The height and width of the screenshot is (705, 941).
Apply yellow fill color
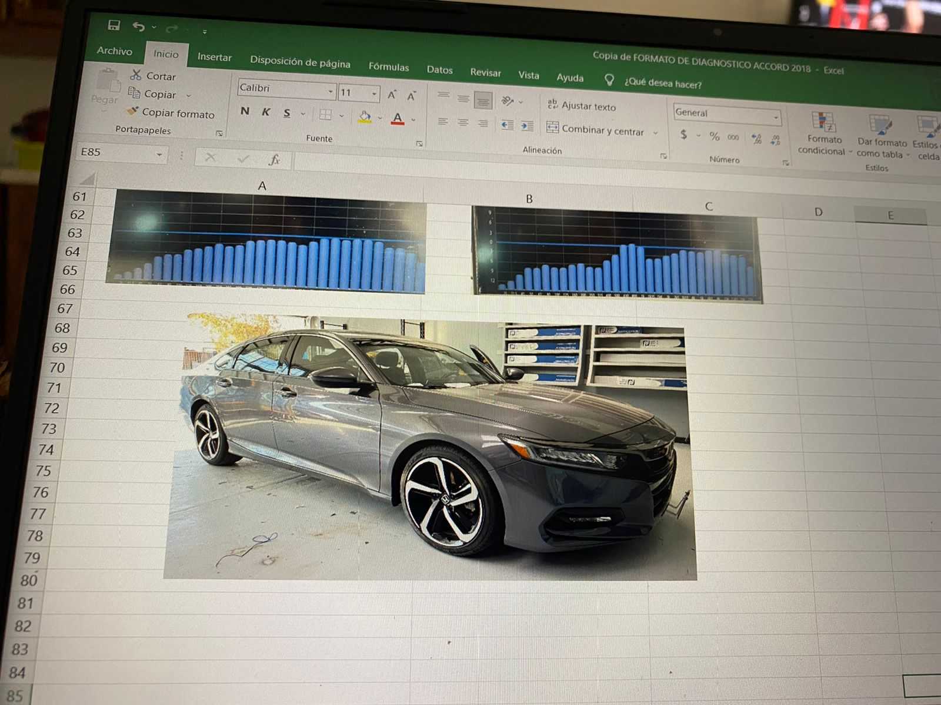(x=365, y=117)
